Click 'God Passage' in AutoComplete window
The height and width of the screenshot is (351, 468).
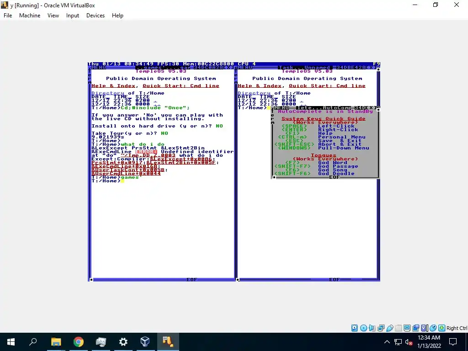pos(338,166)
